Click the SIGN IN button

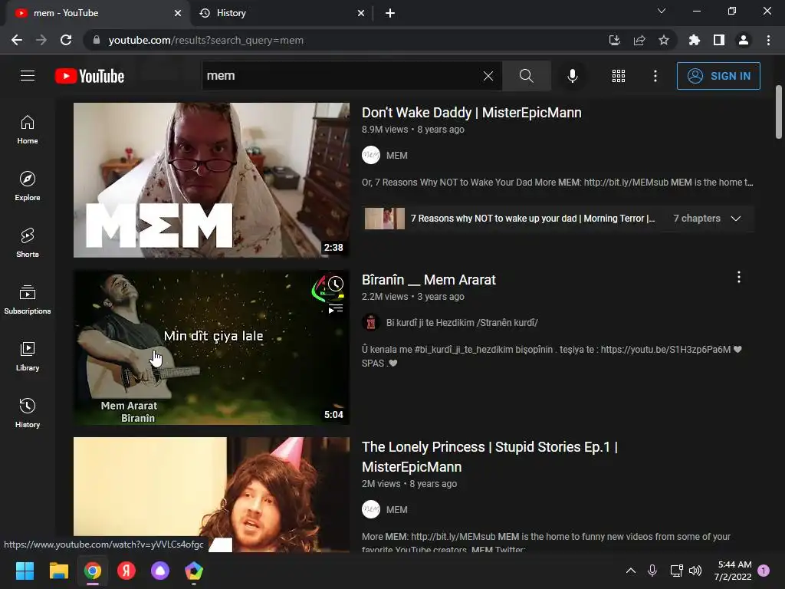point(718,76)
